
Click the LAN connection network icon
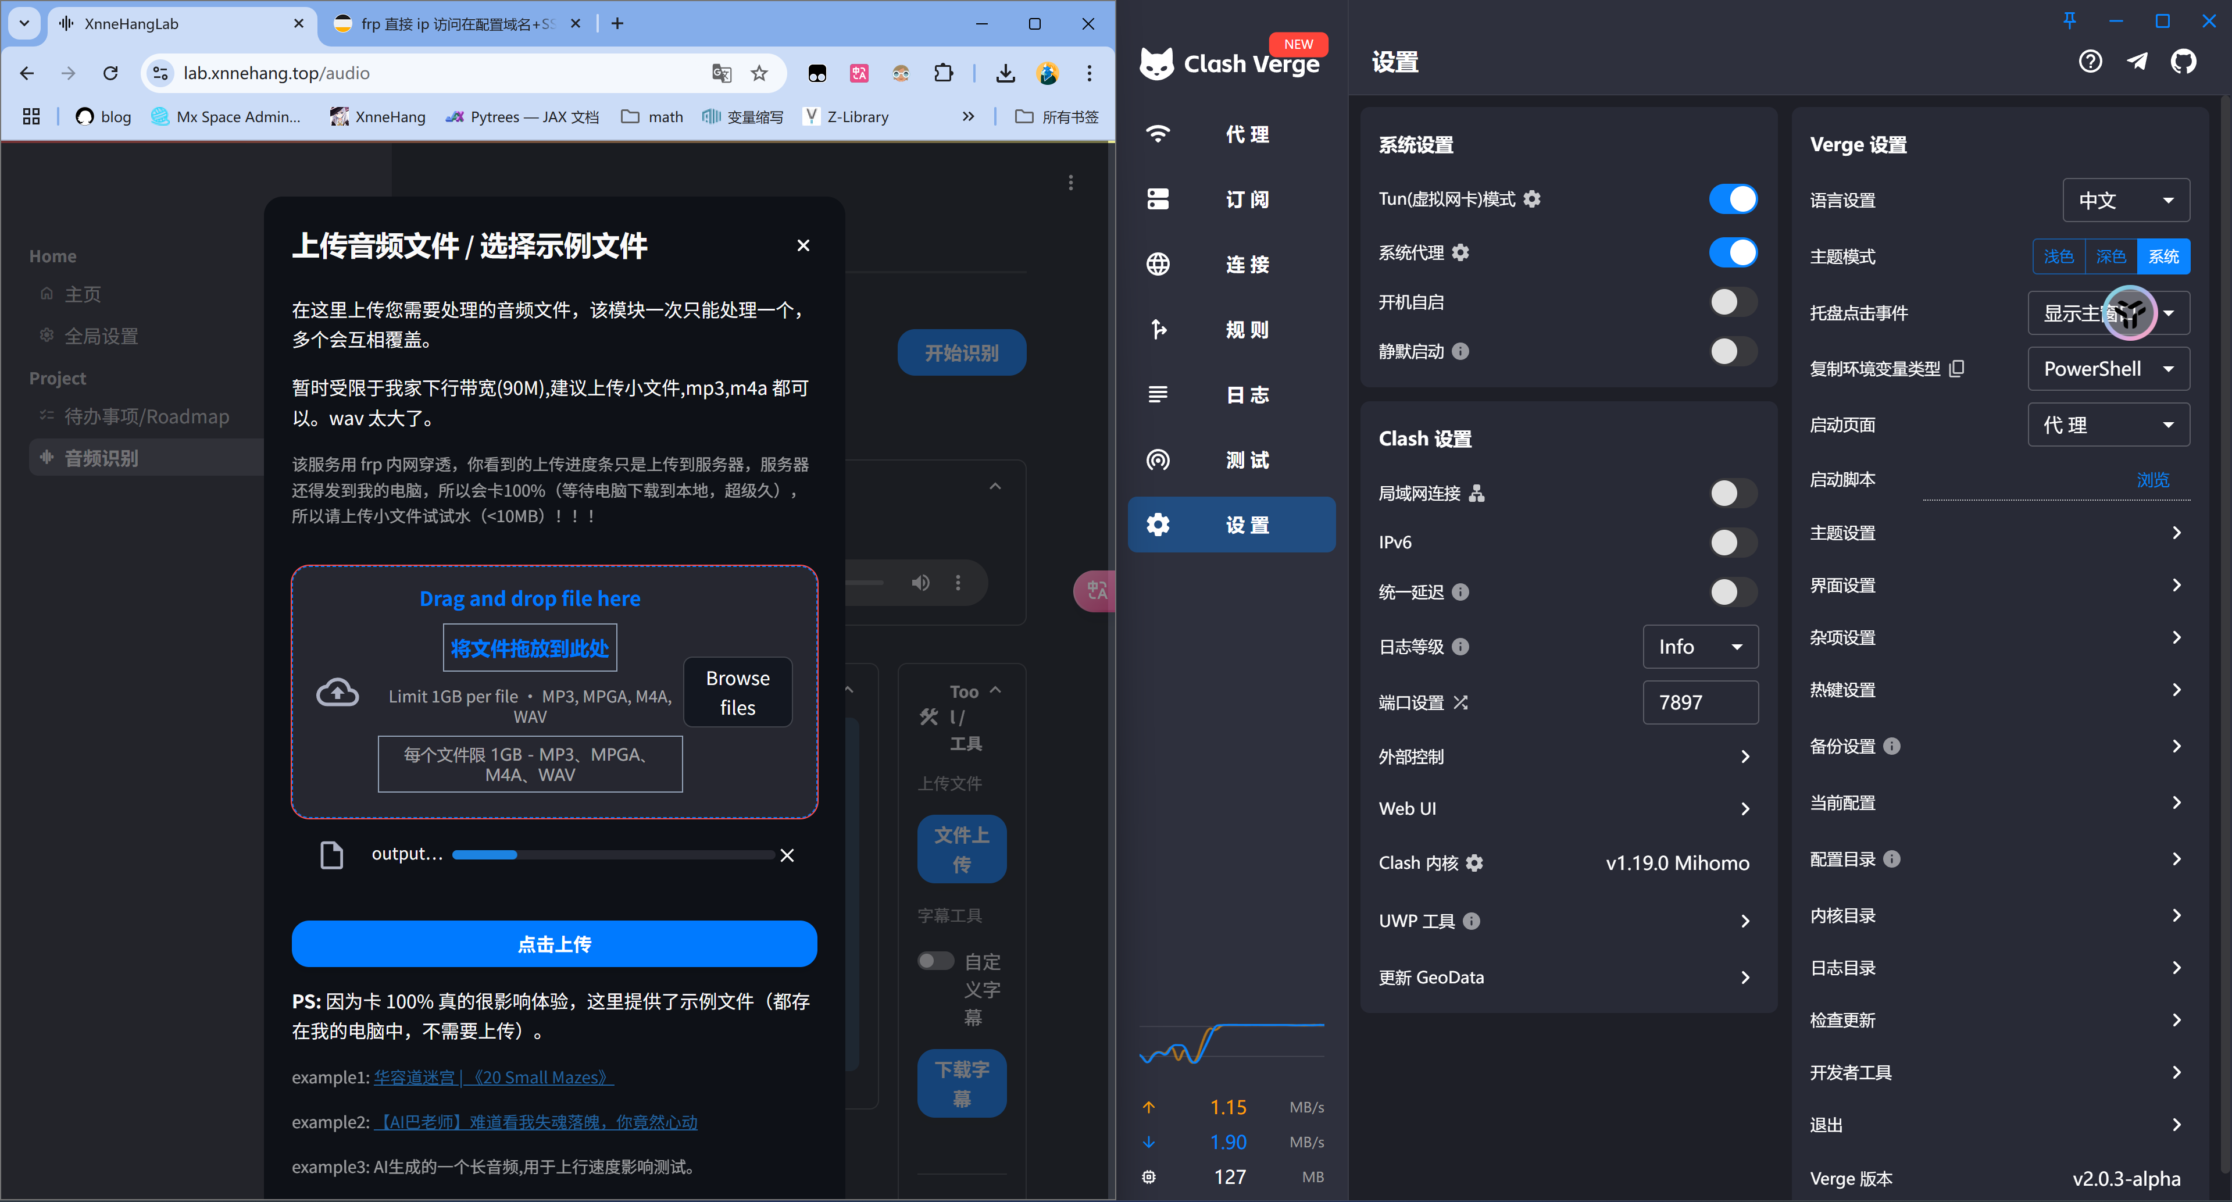pos(1477,493)
